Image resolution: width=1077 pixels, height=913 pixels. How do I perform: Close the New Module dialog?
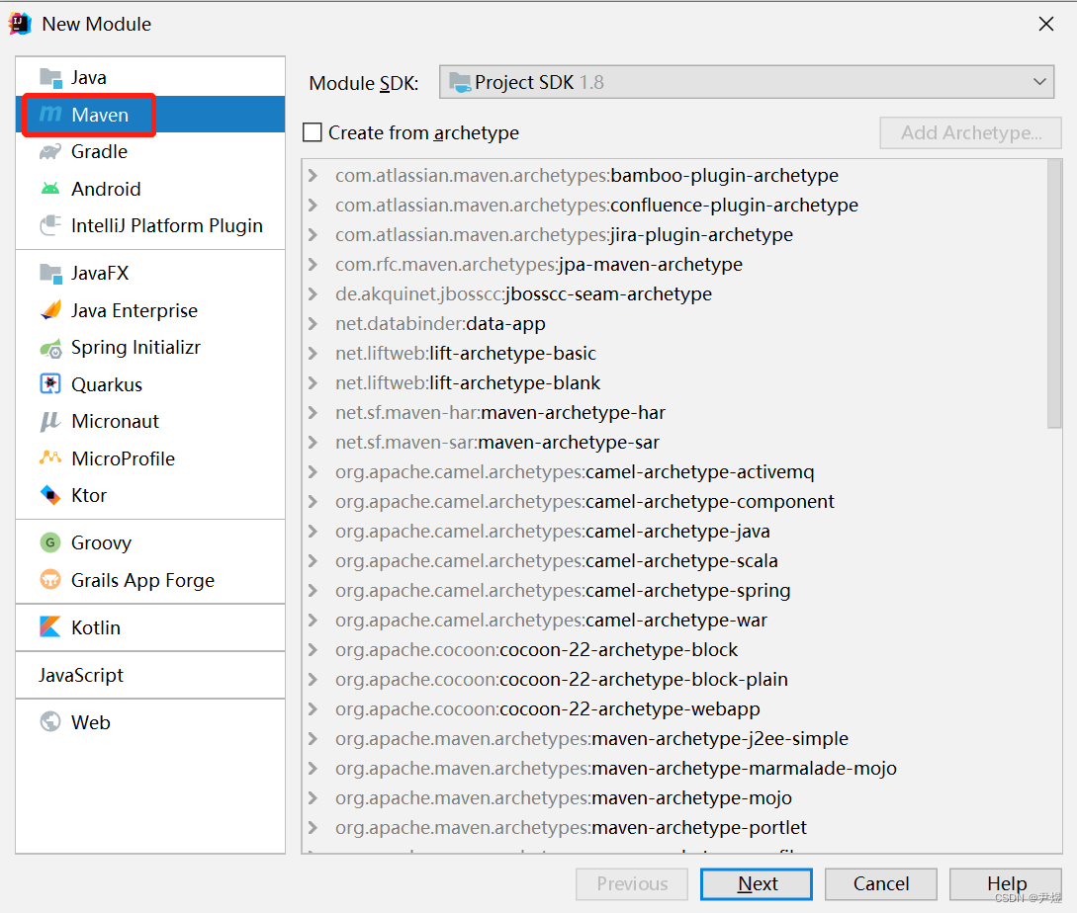click(x=1046, y=24)
